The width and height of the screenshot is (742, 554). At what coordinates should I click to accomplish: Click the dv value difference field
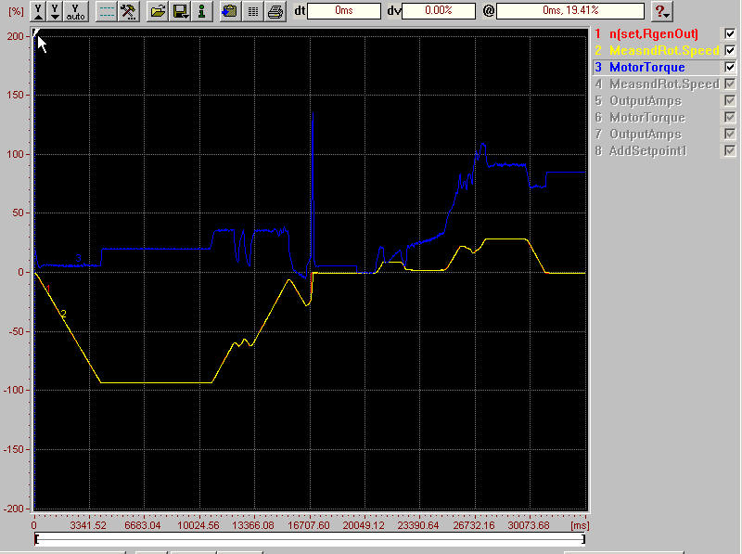click(439, 11)
